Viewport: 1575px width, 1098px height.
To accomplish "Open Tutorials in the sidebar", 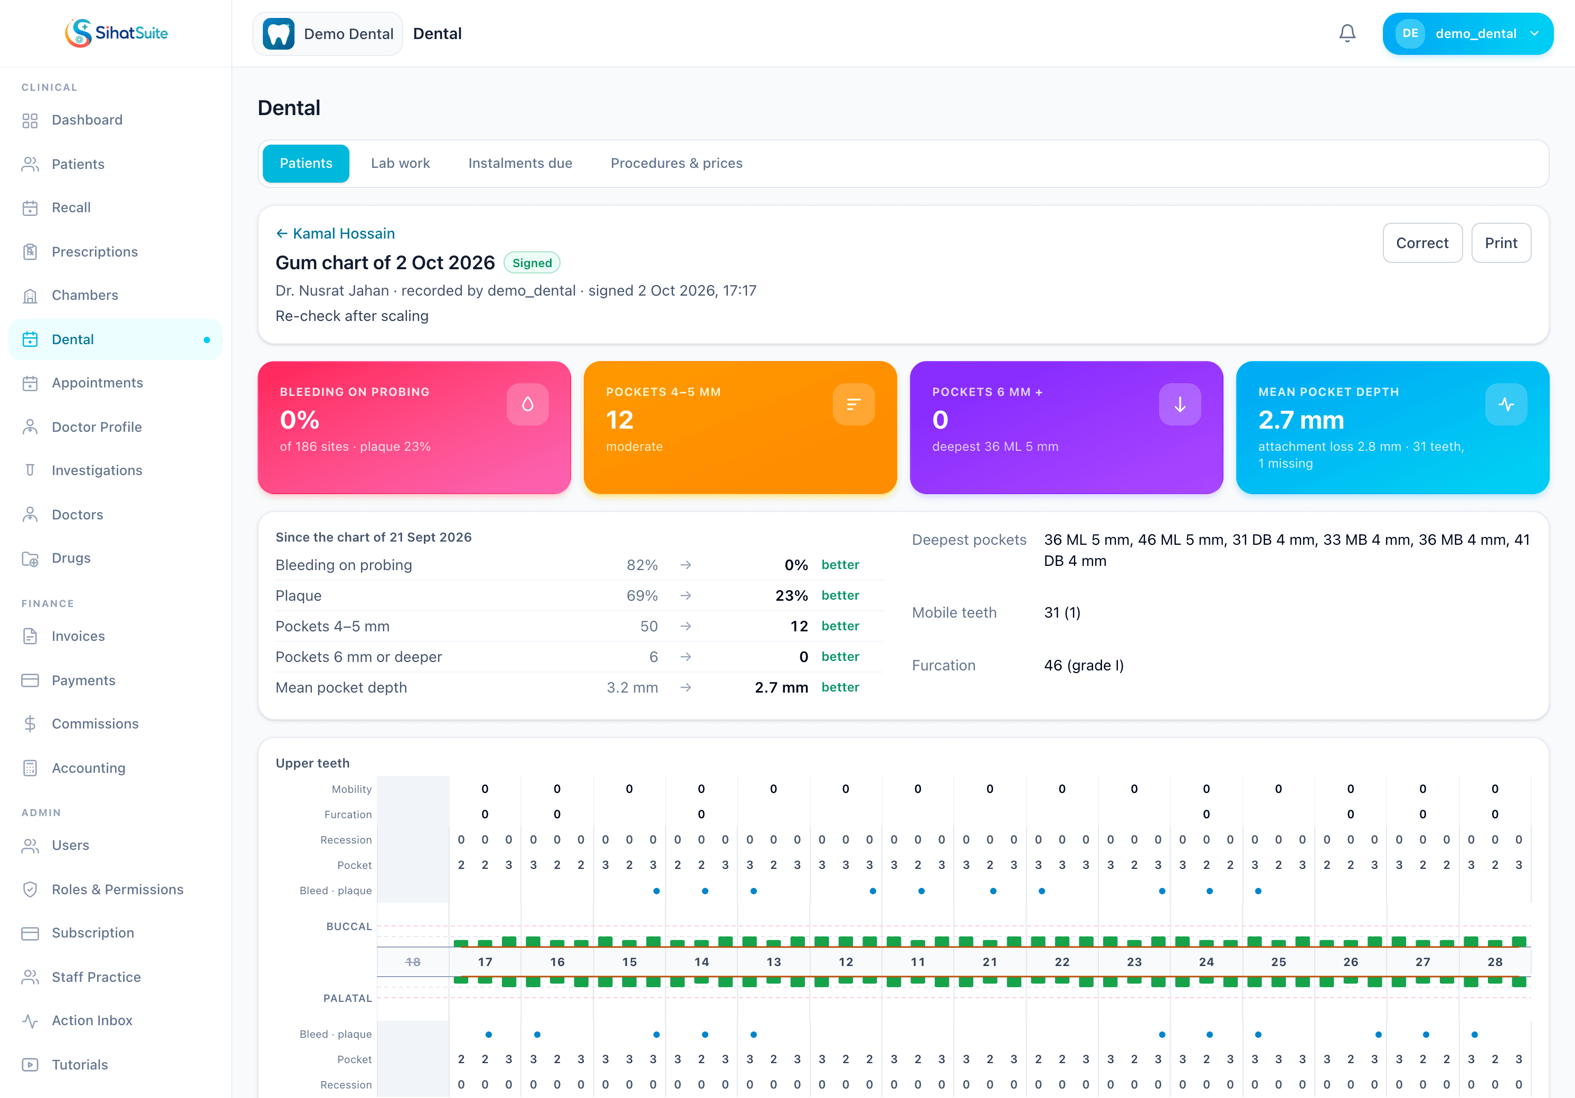I will pos(115,1064).
